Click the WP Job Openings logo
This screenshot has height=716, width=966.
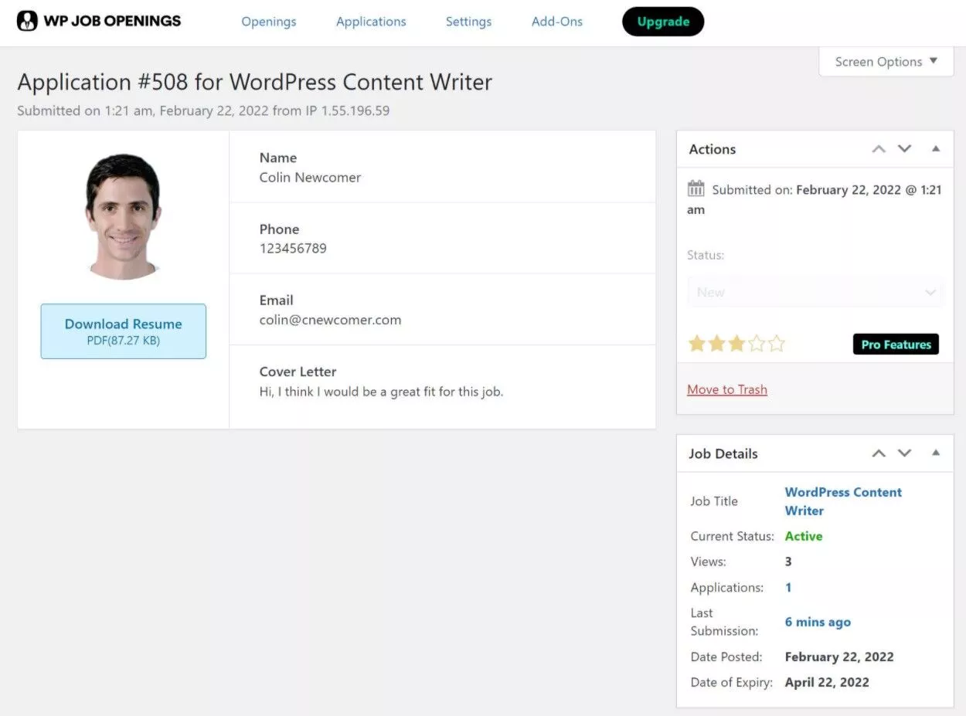click(x=99, y=21)
